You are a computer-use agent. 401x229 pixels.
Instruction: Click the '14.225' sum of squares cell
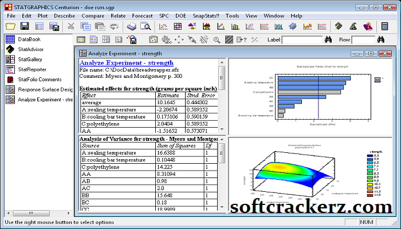click(180, 167)
